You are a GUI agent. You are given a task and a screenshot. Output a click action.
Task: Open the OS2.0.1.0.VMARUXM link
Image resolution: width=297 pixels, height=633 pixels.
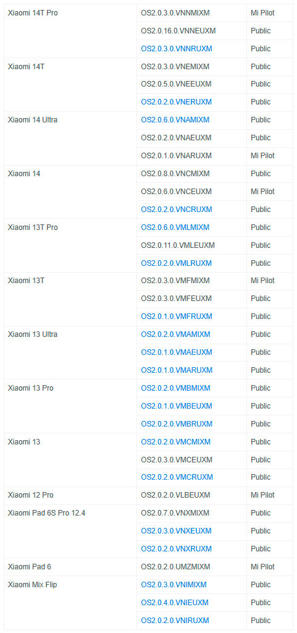click(177, 370)
